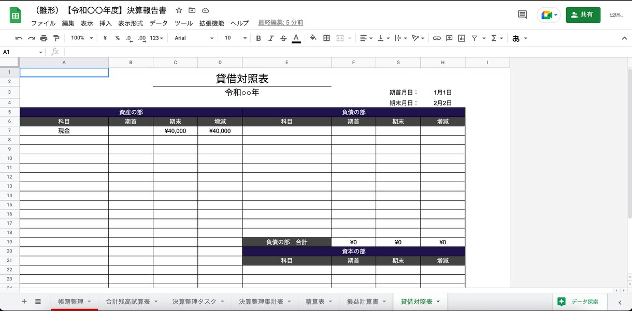Open input tools あ button
Screen dimensions: 632x311
[x=516, y=38]
